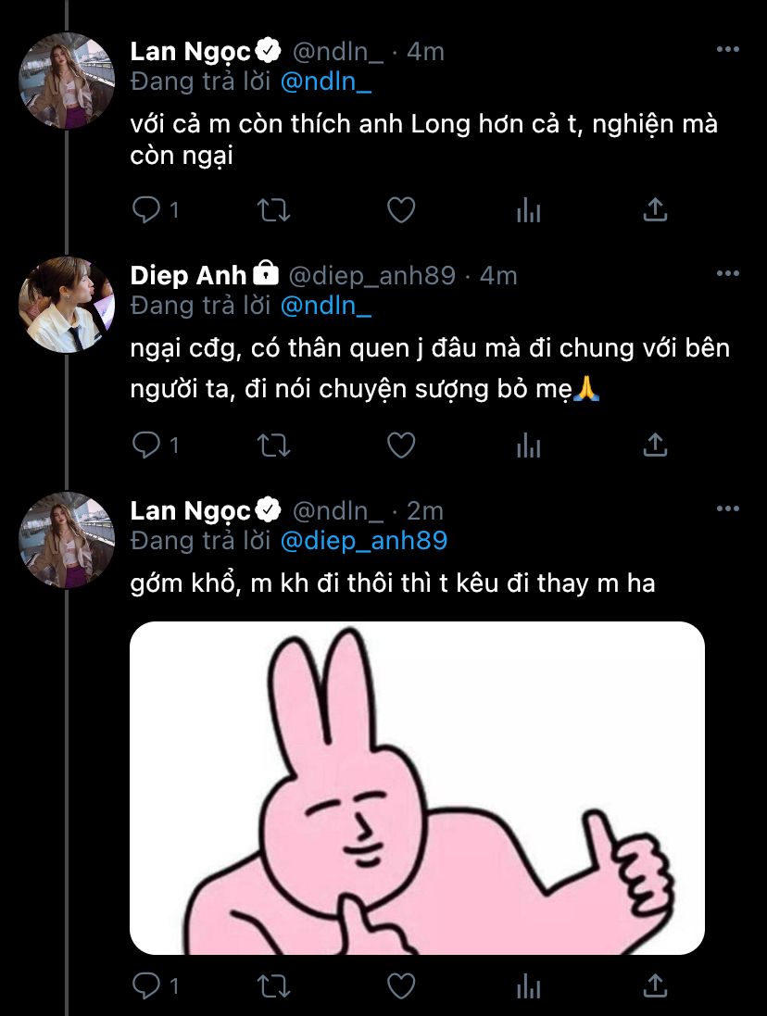Open more options for the pink rabbit tweet
This screenshot has height=1016, width=767.
728,508
